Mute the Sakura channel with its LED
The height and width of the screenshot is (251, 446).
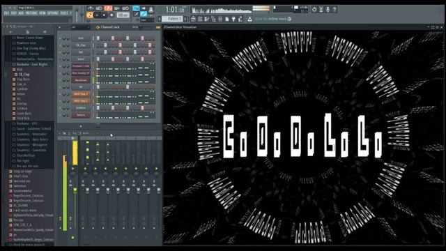(60, 115)
